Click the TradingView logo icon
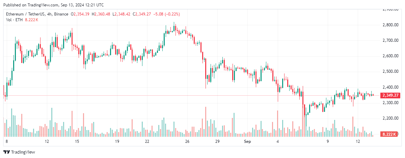This screenshot has height=158, width=405. click(6, 152)
